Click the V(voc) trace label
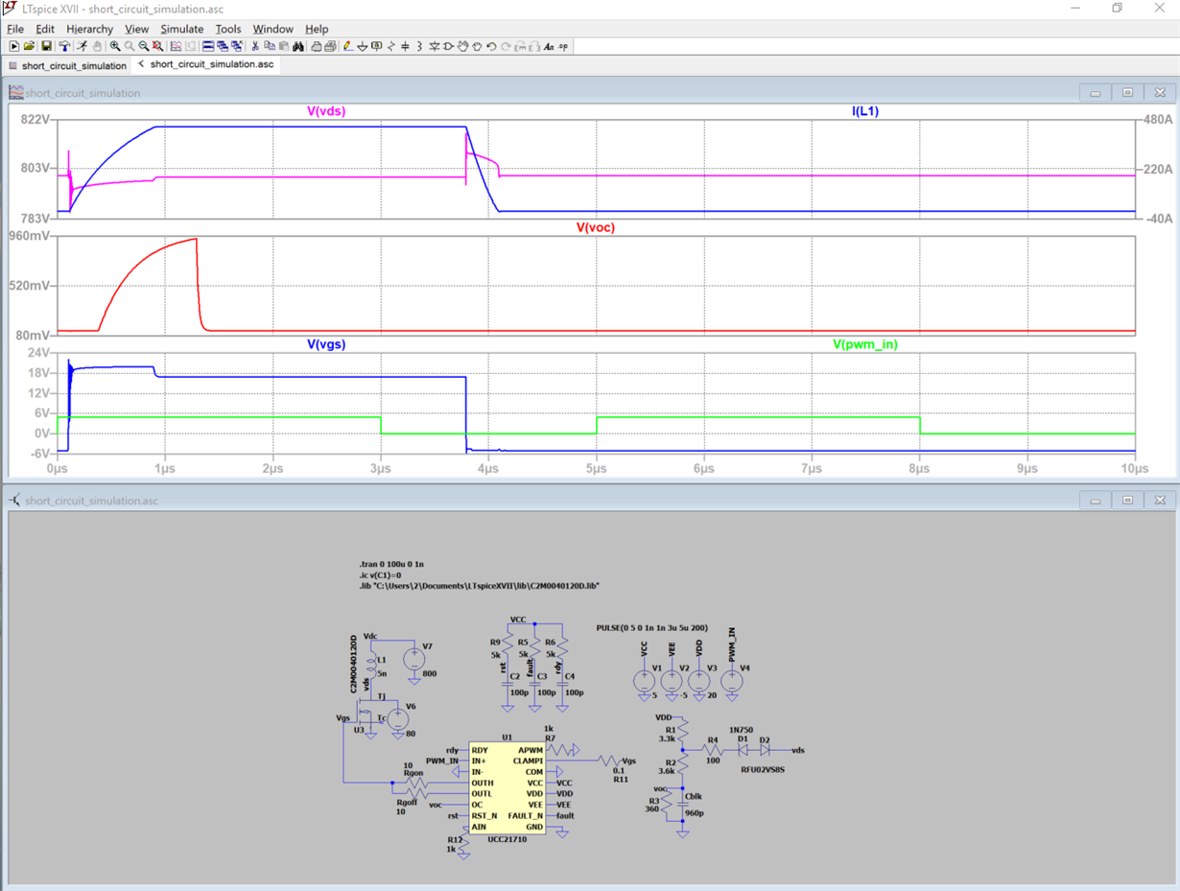The width and height of the screenshot is (1180, 891). coord(595,227)
